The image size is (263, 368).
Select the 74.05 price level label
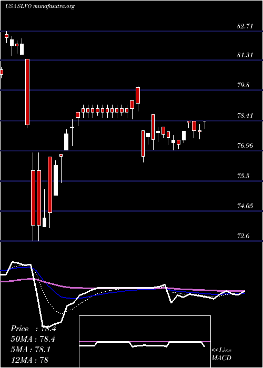click(x=245, y=206)
